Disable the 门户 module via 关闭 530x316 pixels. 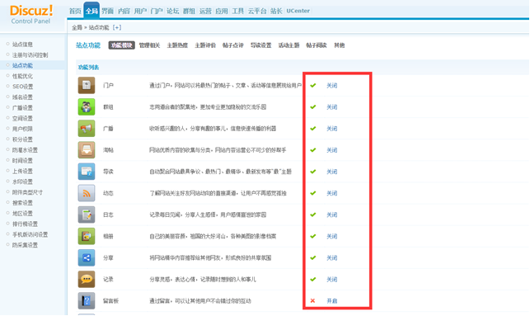point(332,86)
